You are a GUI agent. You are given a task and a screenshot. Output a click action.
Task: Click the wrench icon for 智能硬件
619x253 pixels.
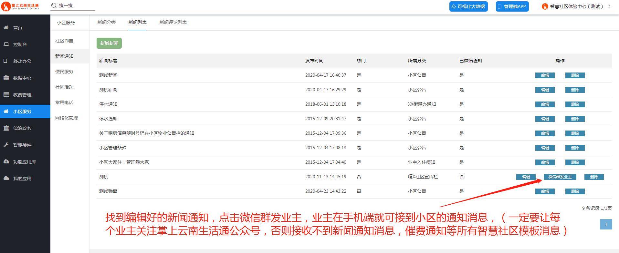tap(6, 145)
